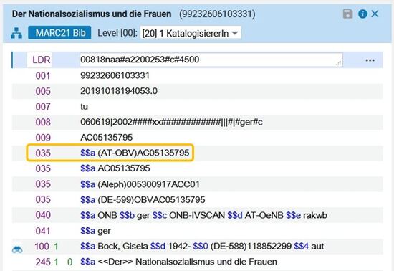394x271 pixels.
Task: Open the Level KatalogisiererIn dropdown
Action: pos(191,33)
